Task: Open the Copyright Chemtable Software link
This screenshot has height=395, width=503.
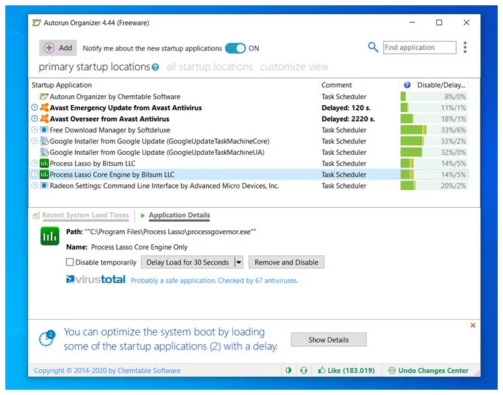Action: click(x=107, y=371)
